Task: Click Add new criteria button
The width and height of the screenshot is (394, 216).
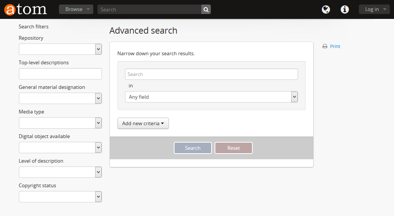Action: tap(143, 123)
